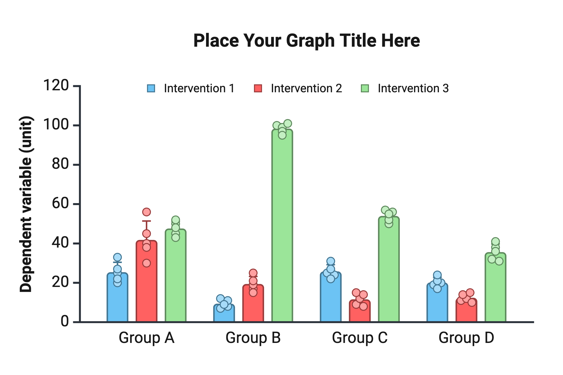Select the 'Intervention 3' legend label
The height and width of the screenshot is (375, 563).
(413, 88)
